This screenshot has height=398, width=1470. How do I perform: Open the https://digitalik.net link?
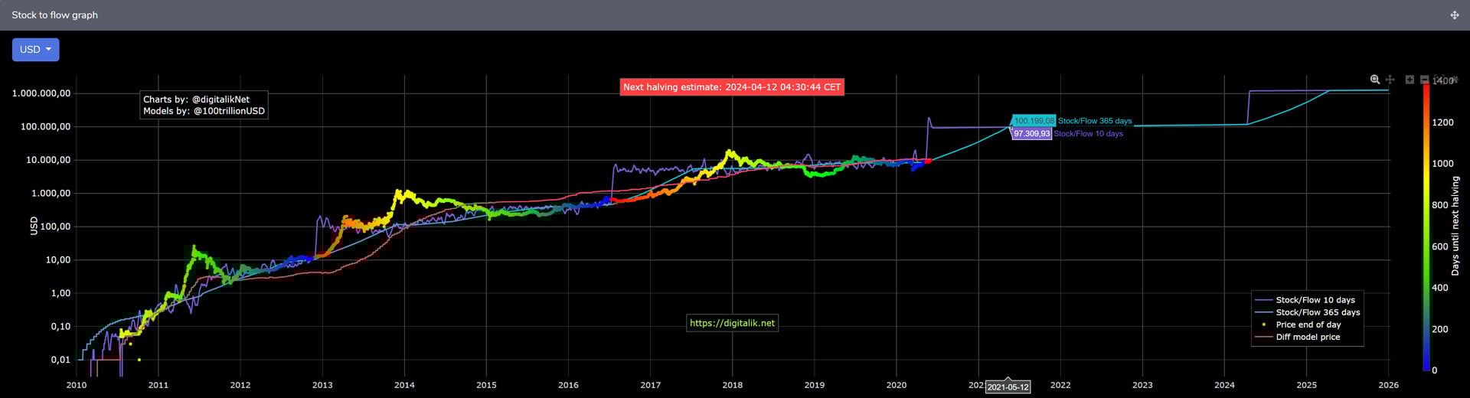[x=732, y=323]
